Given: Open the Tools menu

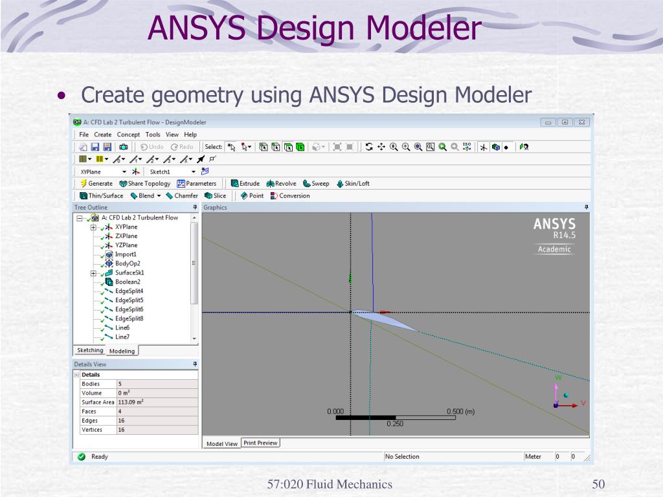Looking at the screenshot, I should coord(153,135).
